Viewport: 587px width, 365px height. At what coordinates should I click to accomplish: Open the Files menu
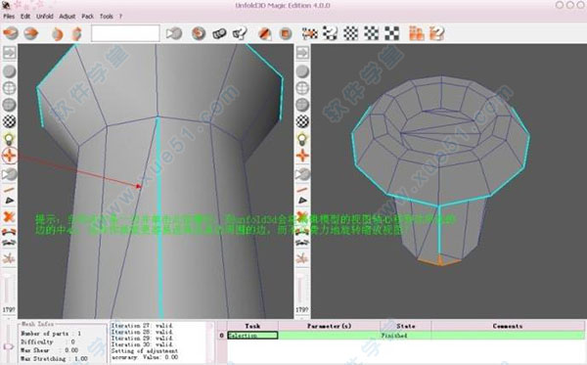[x=9, y=17]
